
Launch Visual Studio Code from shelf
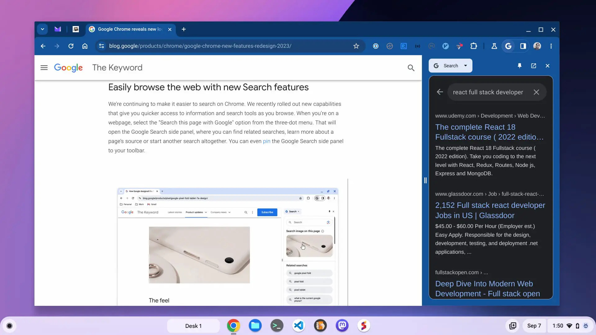click(299, 326)
